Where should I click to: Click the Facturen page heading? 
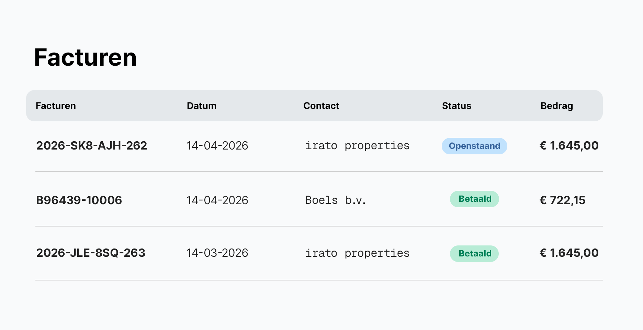tap(86, 57)
